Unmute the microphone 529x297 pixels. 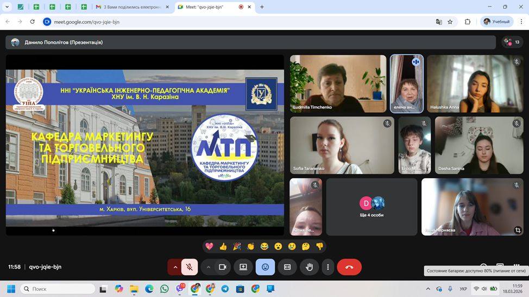tap(190, 267)
